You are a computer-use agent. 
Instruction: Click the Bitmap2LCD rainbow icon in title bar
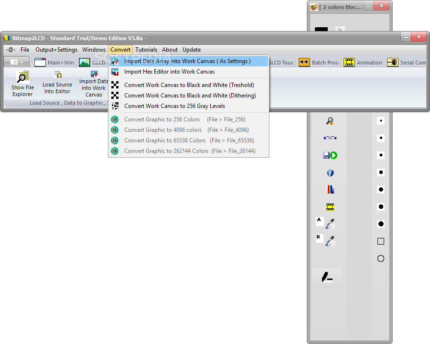click(7, 38)
